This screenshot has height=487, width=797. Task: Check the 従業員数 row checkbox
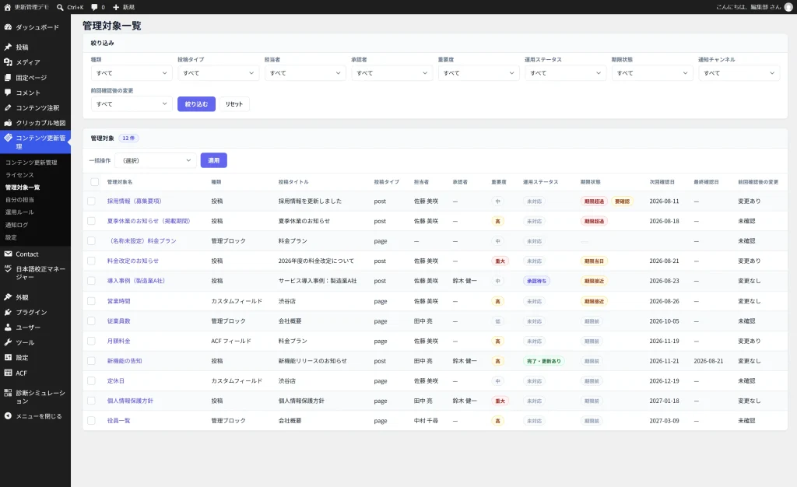92,321
